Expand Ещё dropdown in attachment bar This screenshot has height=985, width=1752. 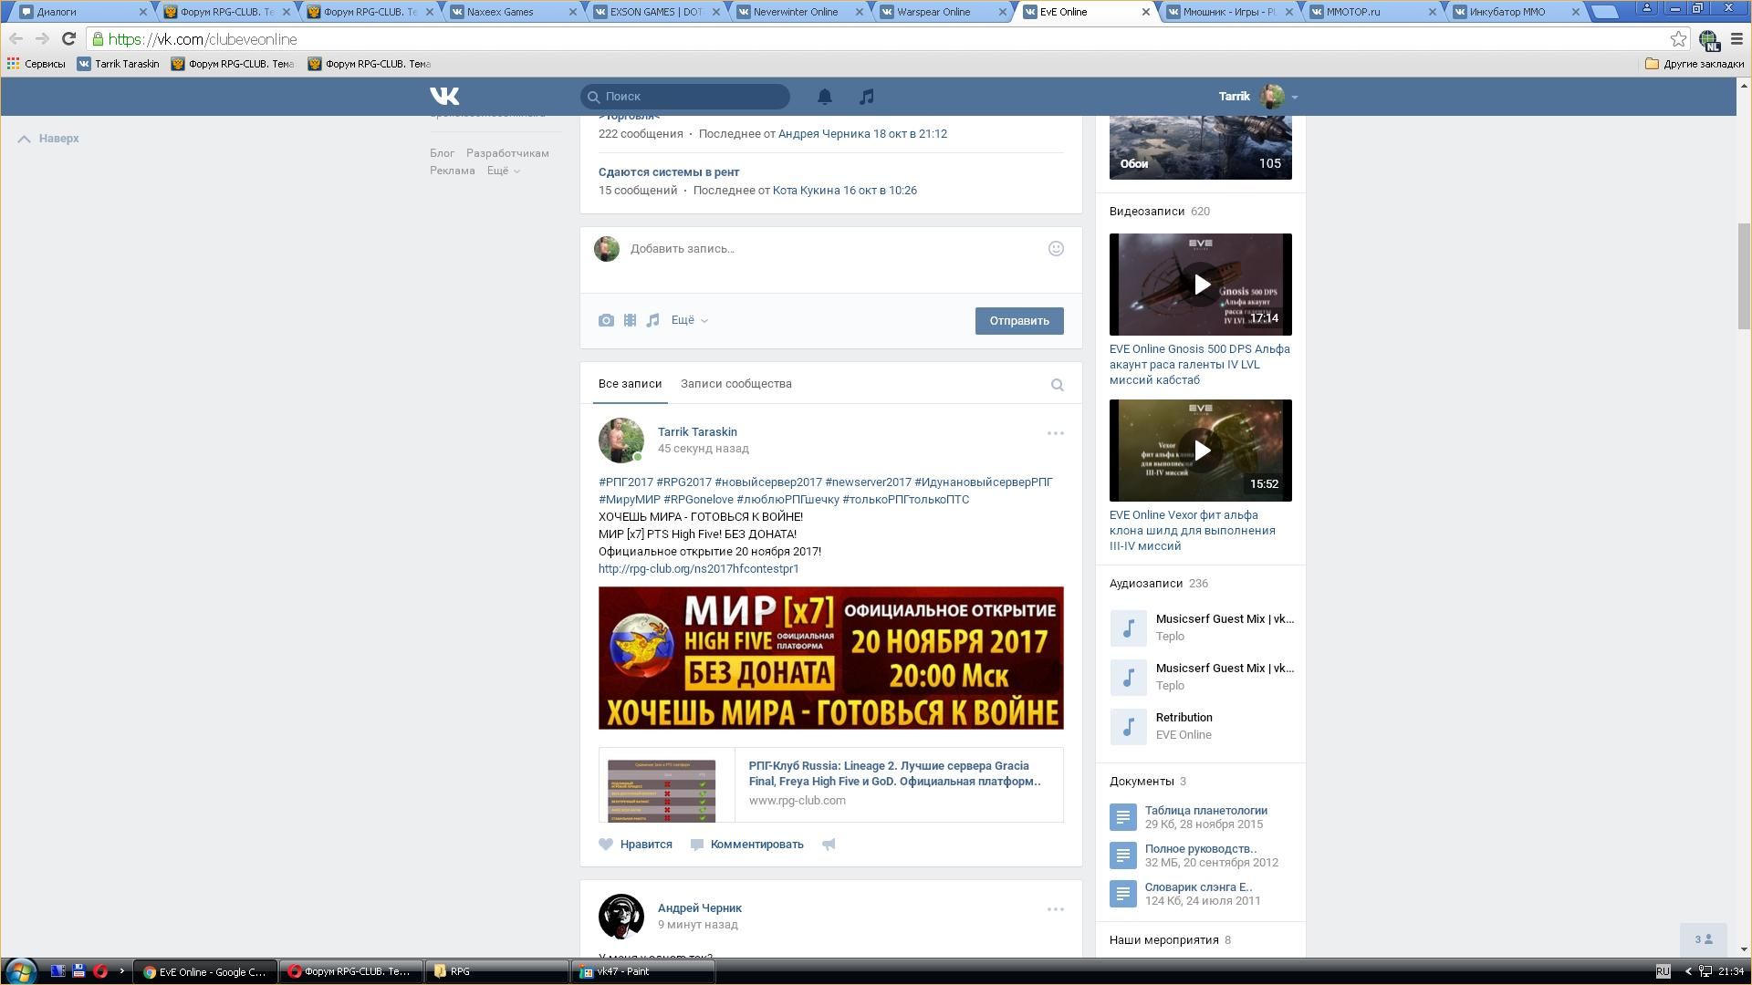(x=689, y=320)
